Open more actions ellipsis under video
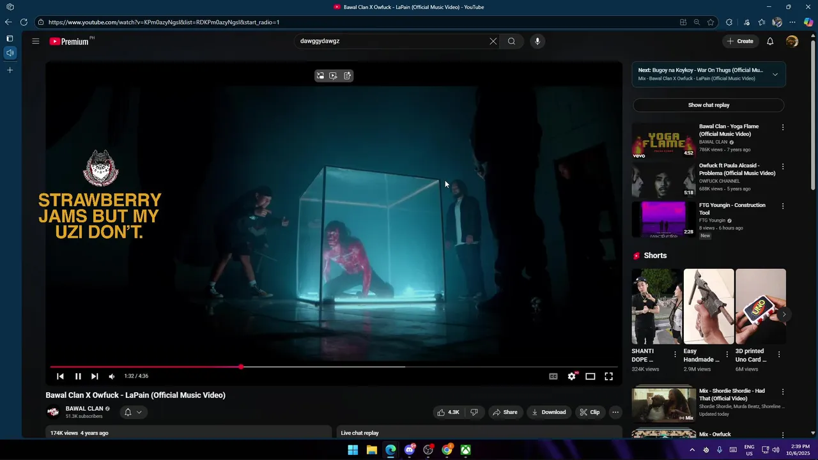The image size is (818, 460). 615,412
